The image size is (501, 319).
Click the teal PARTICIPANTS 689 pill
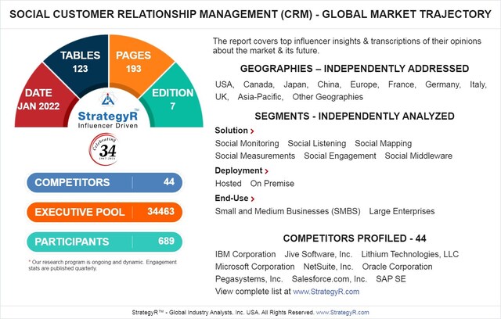pos(104,242)
